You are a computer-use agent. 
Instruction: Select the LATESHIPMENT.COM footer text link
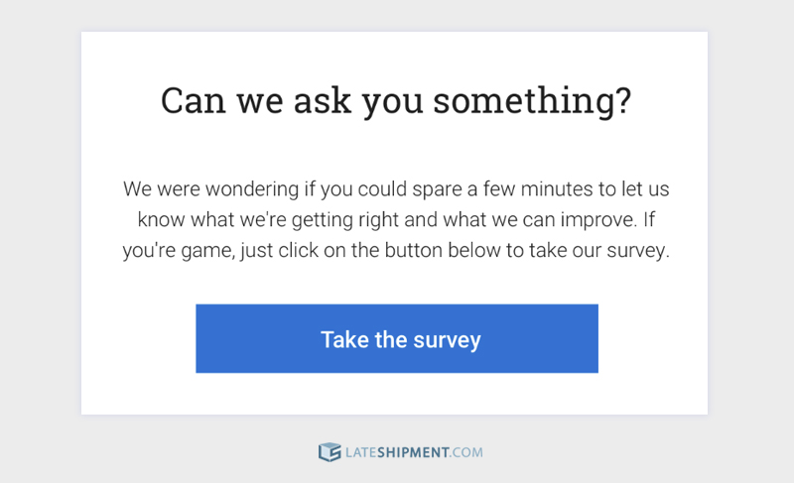[x=414, y=452]
